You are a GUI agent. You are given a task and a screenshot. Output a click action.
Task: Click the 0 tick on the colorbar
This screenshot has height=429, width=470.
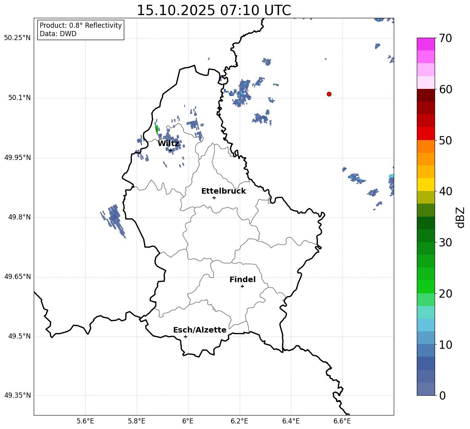tap(443, 396)
